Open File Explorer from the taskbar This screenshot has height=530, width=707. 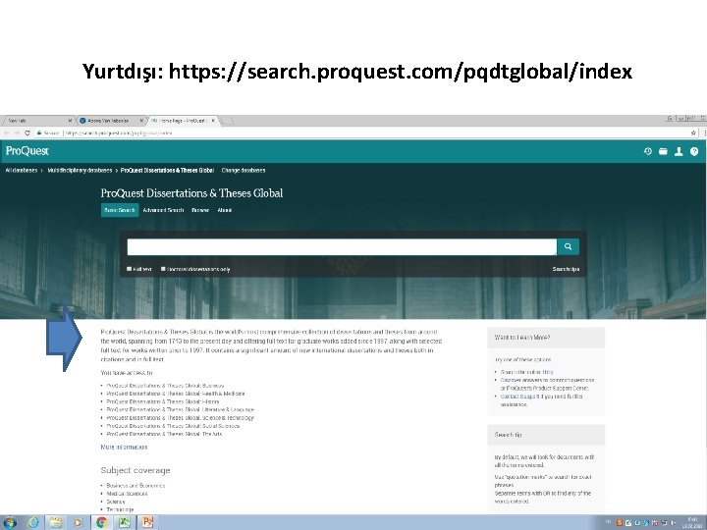tap(56, 522)
